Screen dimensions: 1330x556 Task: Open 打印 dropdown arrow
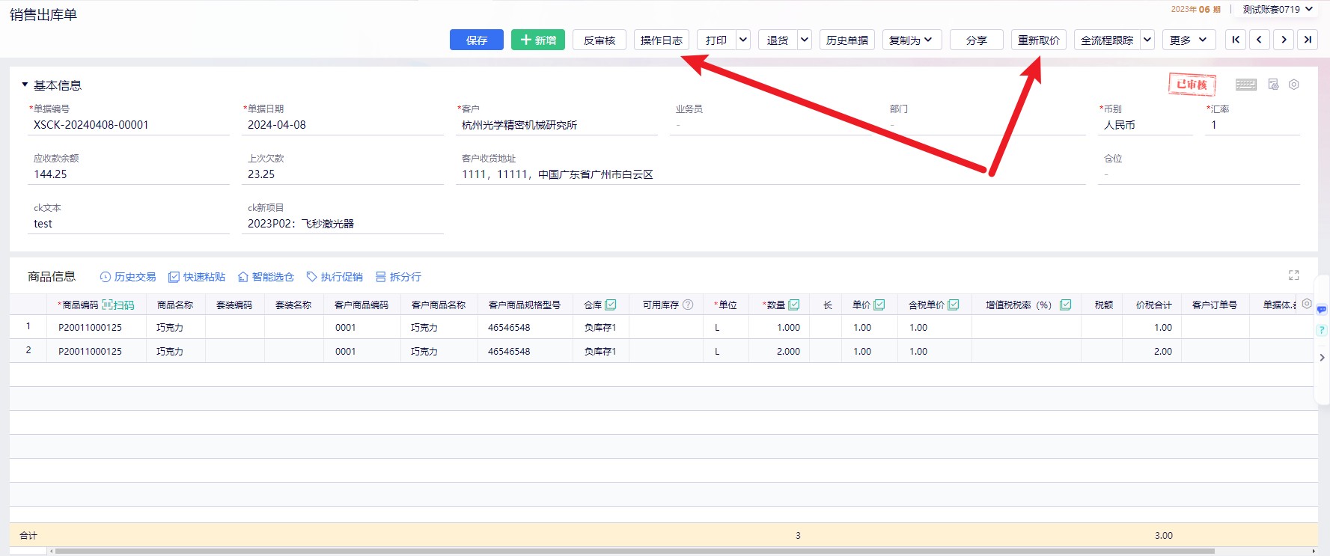[x=743, y=40]
